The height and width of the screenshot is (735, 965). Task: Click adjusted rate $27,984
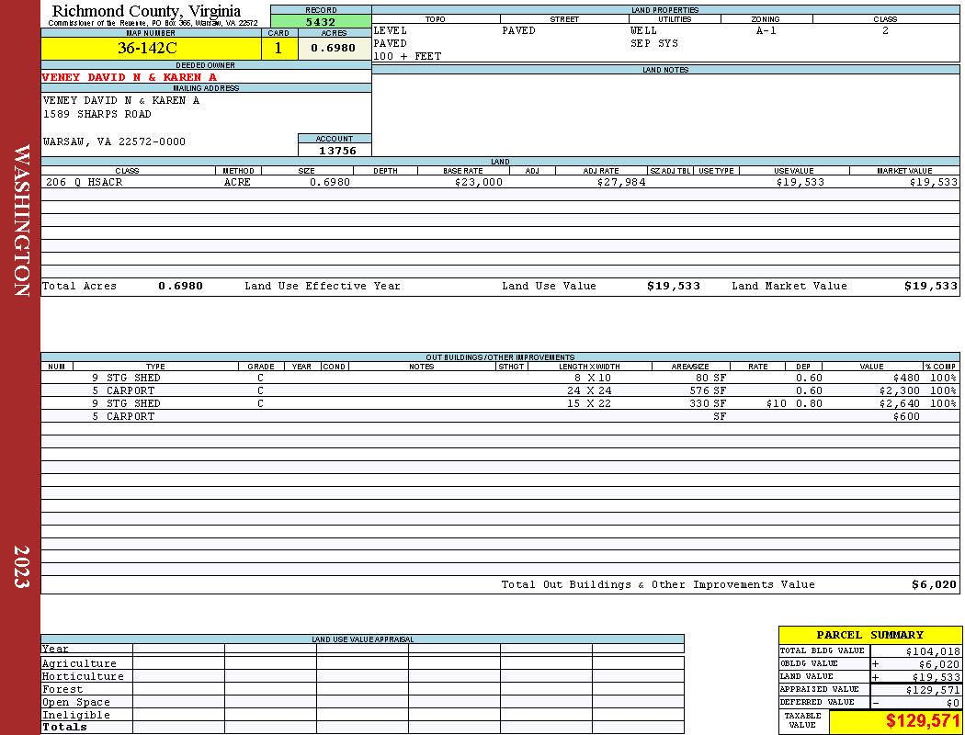pos(621,182)
